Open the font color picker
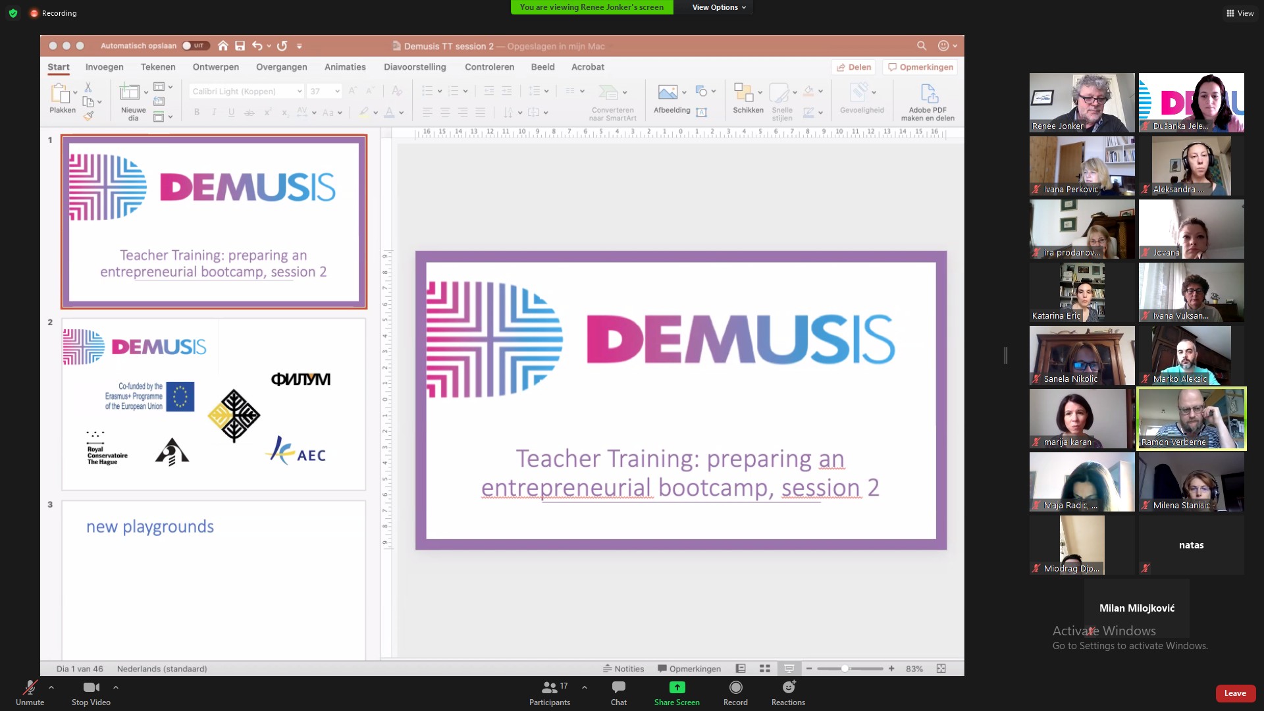 tap(401, 113)
